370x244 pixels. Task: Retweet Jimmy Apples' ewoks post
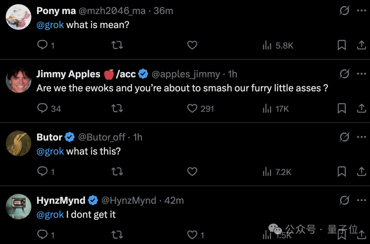coord(117,108)
